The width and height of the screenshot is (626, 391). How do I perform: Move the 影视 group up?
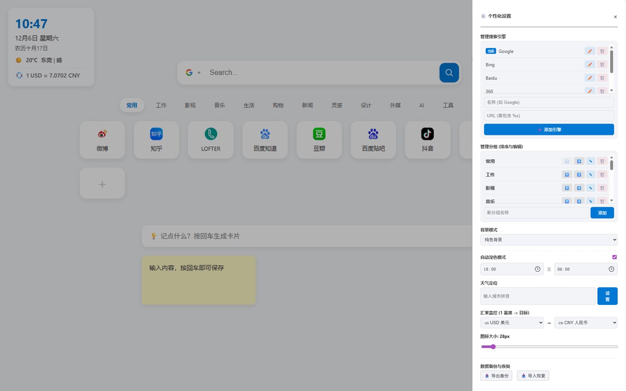567,188
